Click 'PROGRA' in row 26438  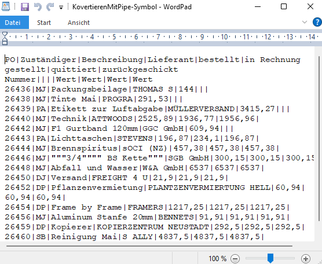coord(117,99)
